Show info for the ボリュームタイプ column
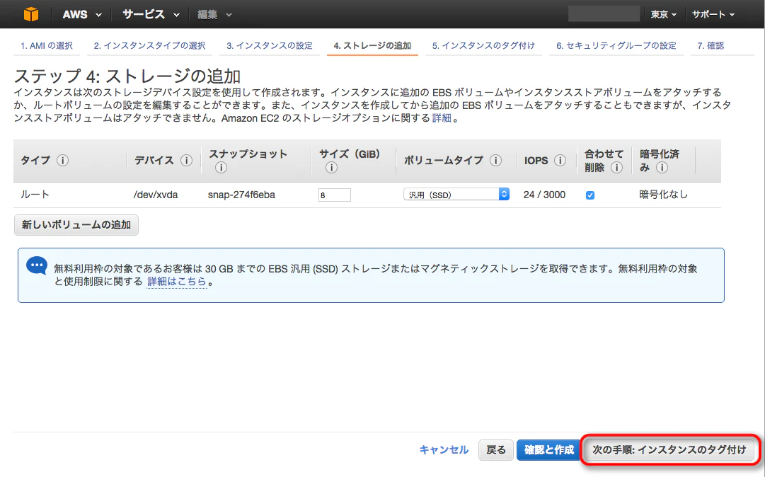 pos(495,160)
